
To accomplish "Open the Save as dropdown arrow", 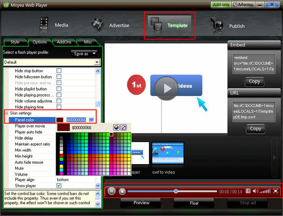I will [94, 53].
